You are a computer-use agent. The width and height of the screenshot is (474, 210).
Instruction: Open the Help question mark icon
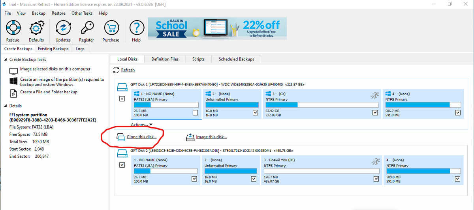(x=136, y=28)
